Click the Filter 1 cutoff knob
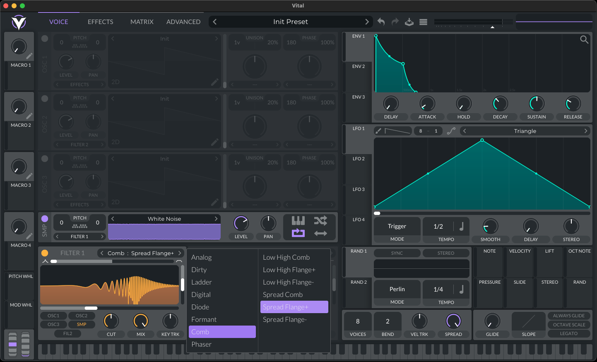This screenshot has height=362, width=597. pyautogui.click(x=111, y=321)
